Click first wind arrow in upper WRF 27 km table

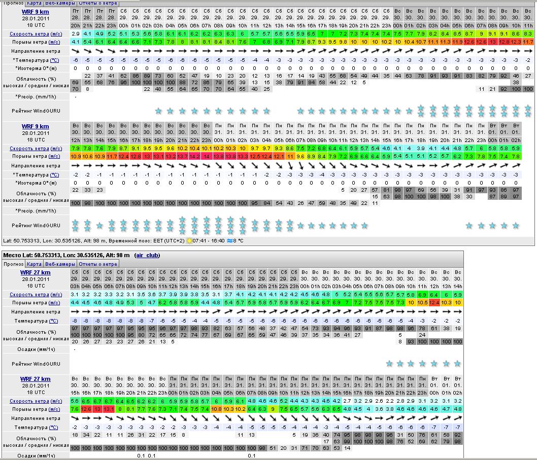[x=74, y=312]
